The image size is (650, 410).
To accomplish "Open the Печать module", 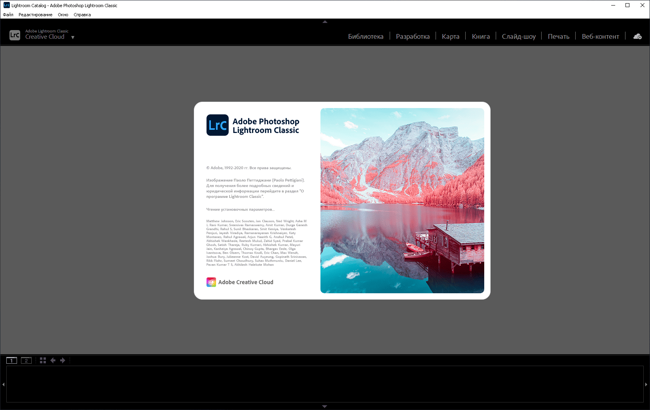I will [x=559, y=36].
